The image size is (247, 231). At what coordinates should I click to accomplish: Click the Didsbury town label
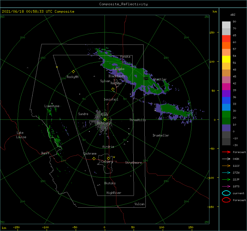(103, 123)
